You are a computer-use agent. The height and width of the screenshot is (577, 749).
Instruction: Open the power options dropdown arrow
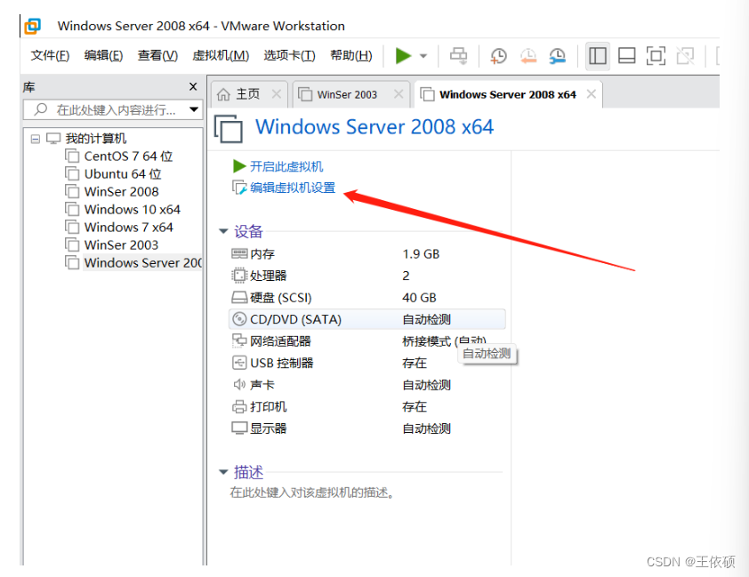423,56
